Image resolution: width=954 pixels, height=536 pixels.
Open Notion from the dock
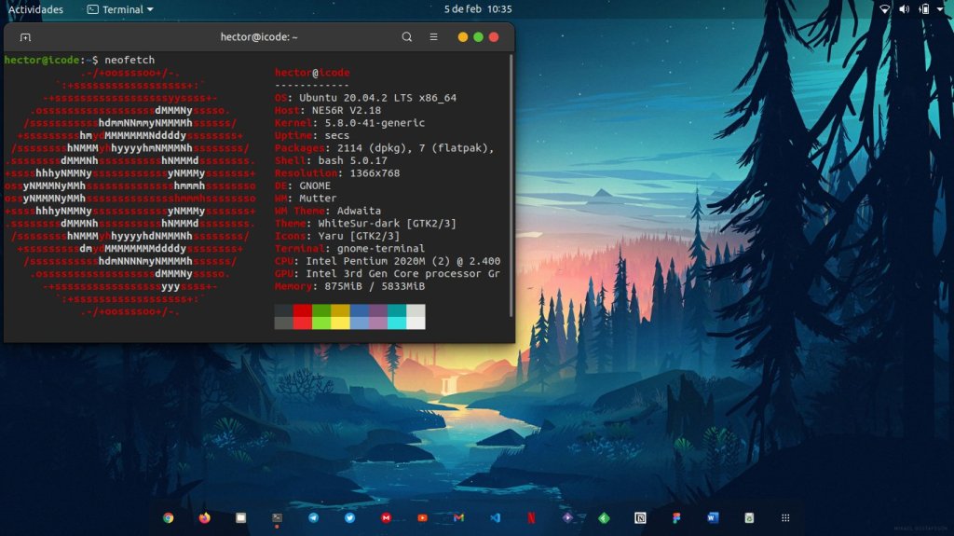click(x=640, y=517)
